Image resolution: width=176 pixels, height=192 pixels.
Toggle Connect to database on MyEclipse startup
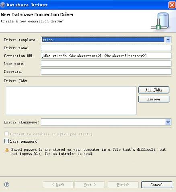click(6, 134)
